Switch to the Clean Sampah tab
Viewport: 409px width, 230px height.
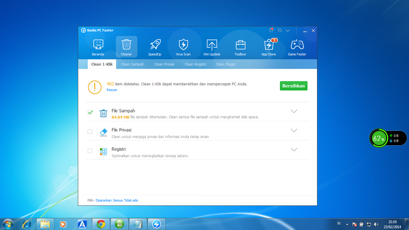tap(133, 64)
